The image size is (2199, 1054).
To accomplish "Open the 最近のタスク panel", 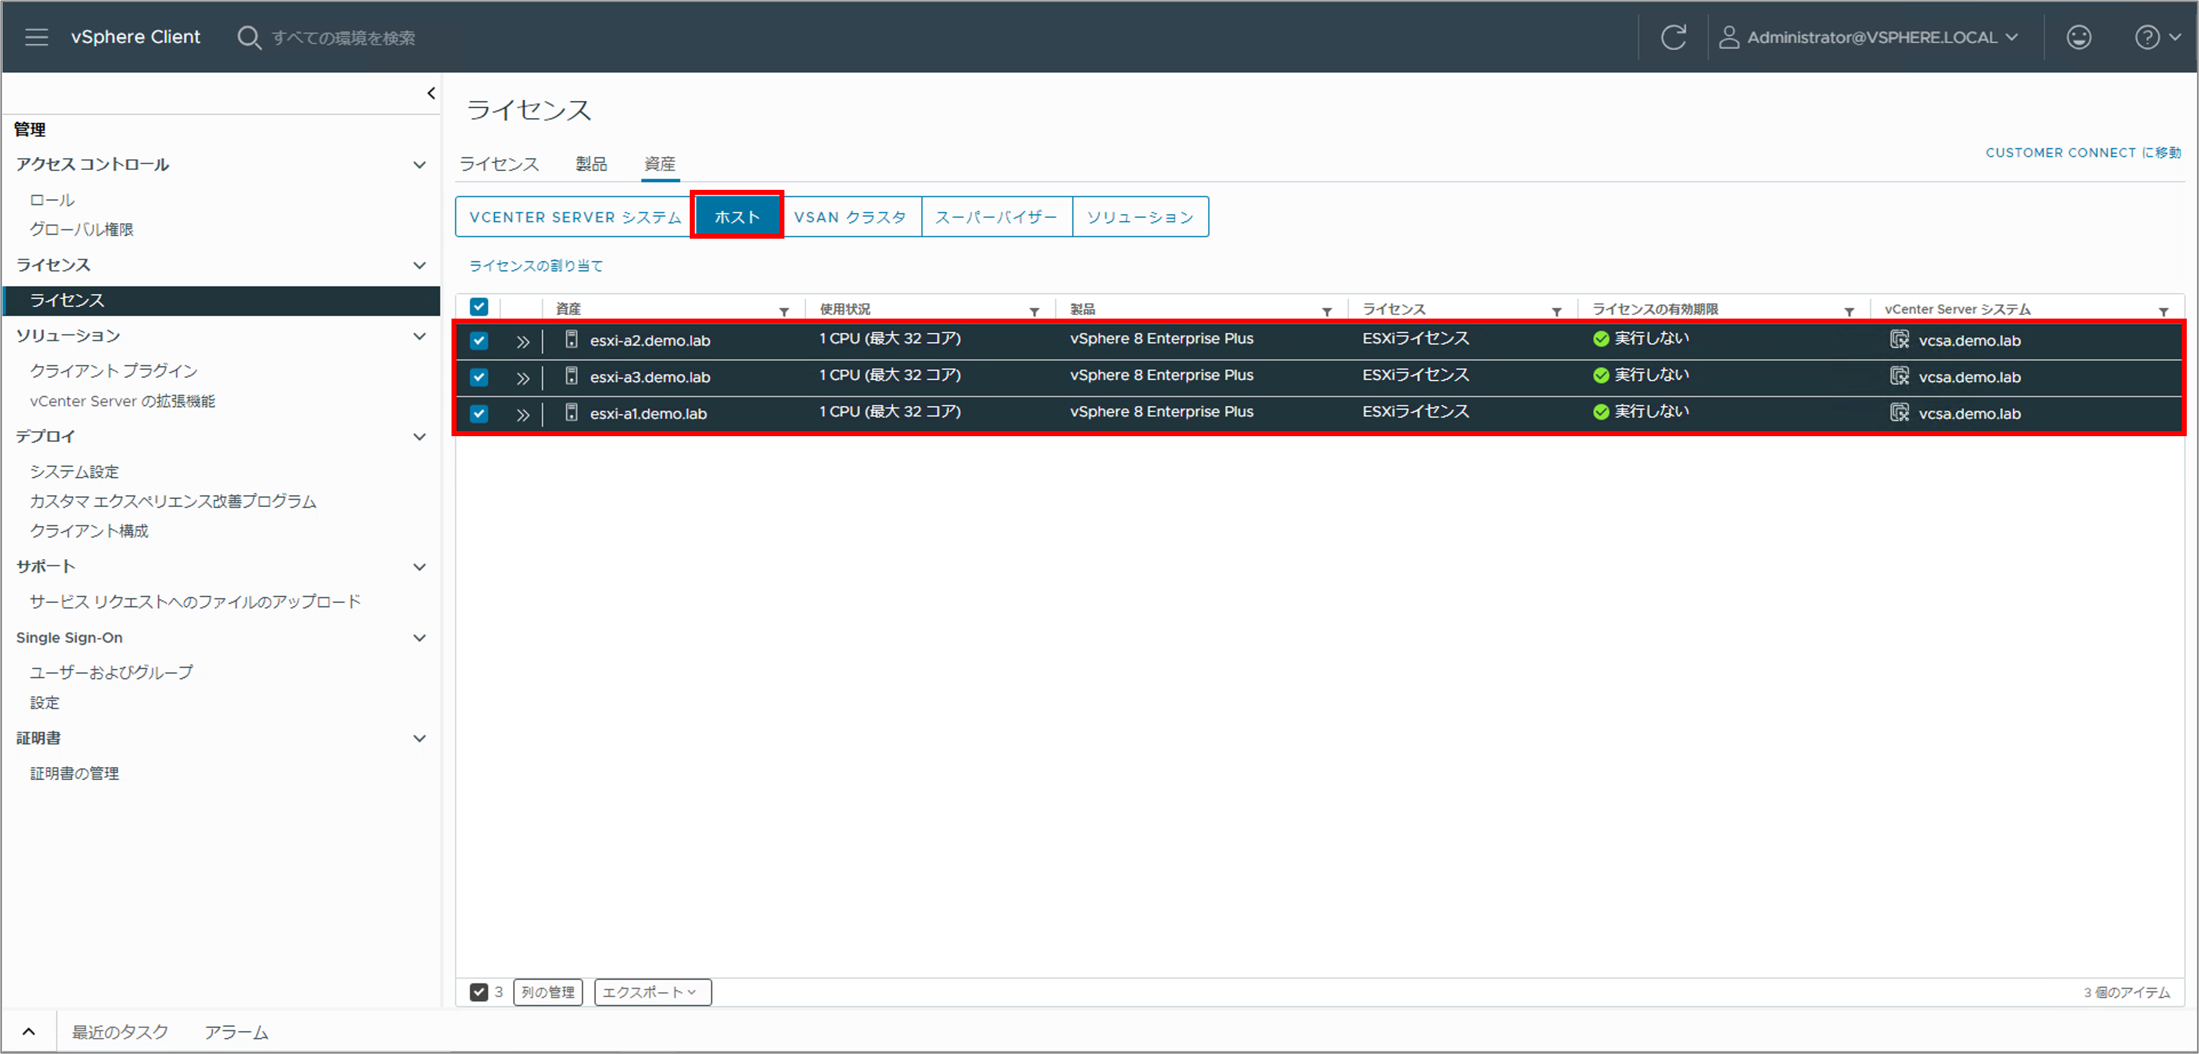I will point(120,1032).
